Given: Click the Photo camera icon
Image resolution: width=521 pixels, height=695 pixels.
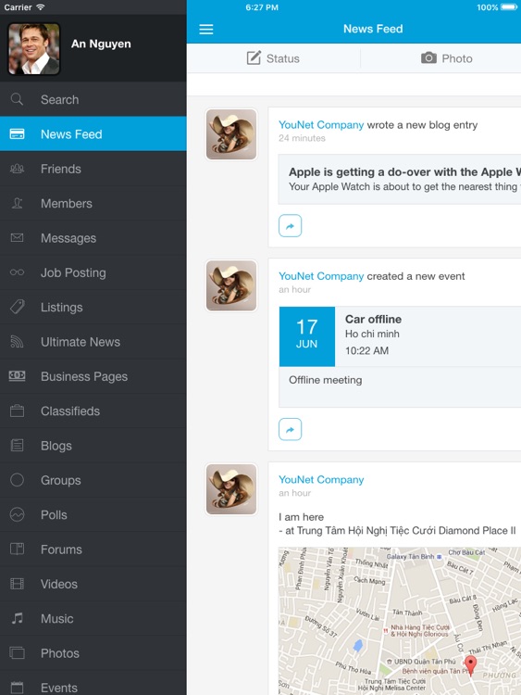Looking at the screenshot, I should [428, 57].
